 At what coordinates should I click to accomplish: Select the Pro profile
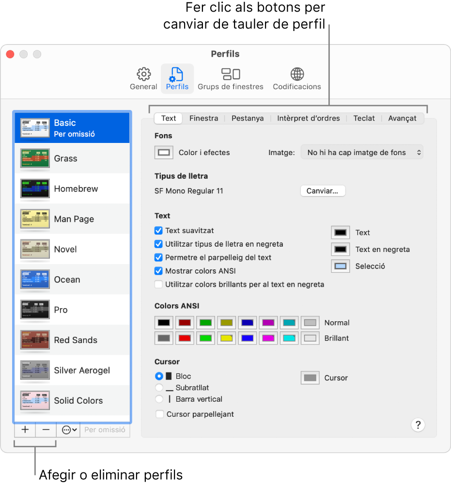tap(72, 310)
